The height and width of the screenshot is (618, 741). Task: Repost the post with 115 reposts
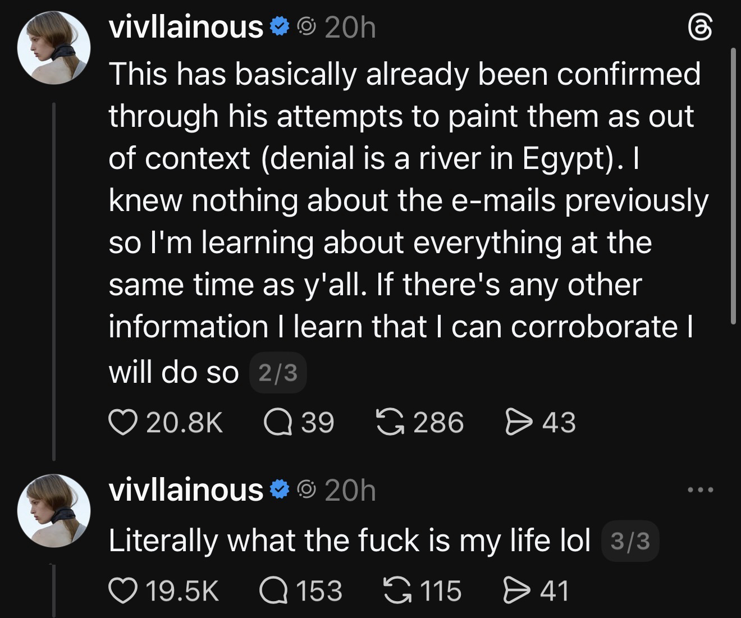396,590
